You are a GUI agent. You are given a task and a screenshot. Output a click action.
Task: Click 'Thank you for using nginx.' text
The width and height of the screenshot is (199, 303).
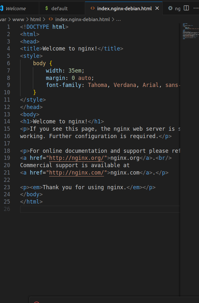[85, 187]
